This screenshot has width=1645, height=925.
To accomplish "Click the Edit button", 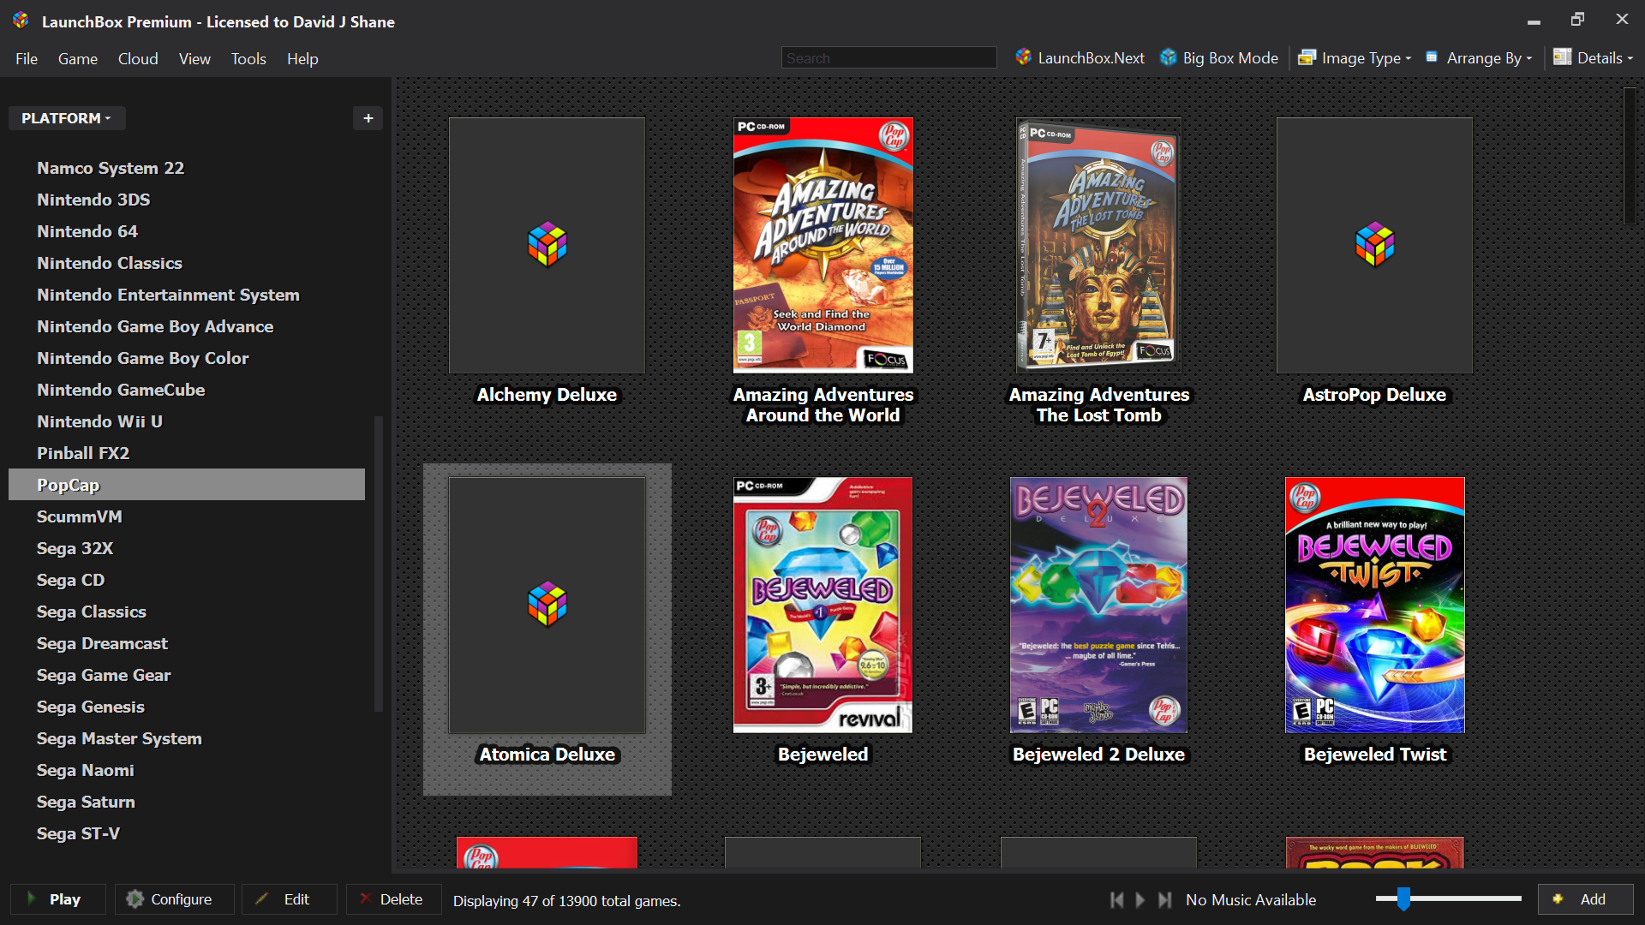I will click(290, 899).
